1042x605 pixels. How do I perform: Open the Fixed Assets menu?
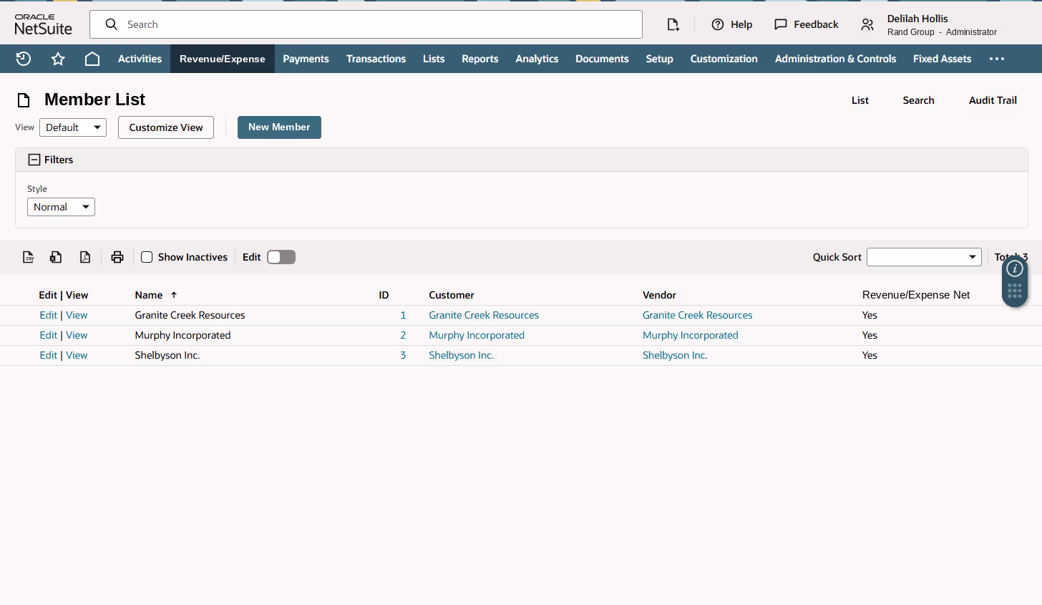[942, 59]
